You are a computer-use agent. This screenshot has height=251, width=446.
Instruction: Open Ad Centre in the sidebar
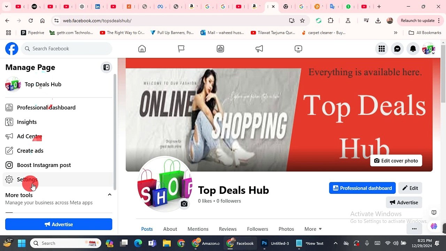point(58,136)
